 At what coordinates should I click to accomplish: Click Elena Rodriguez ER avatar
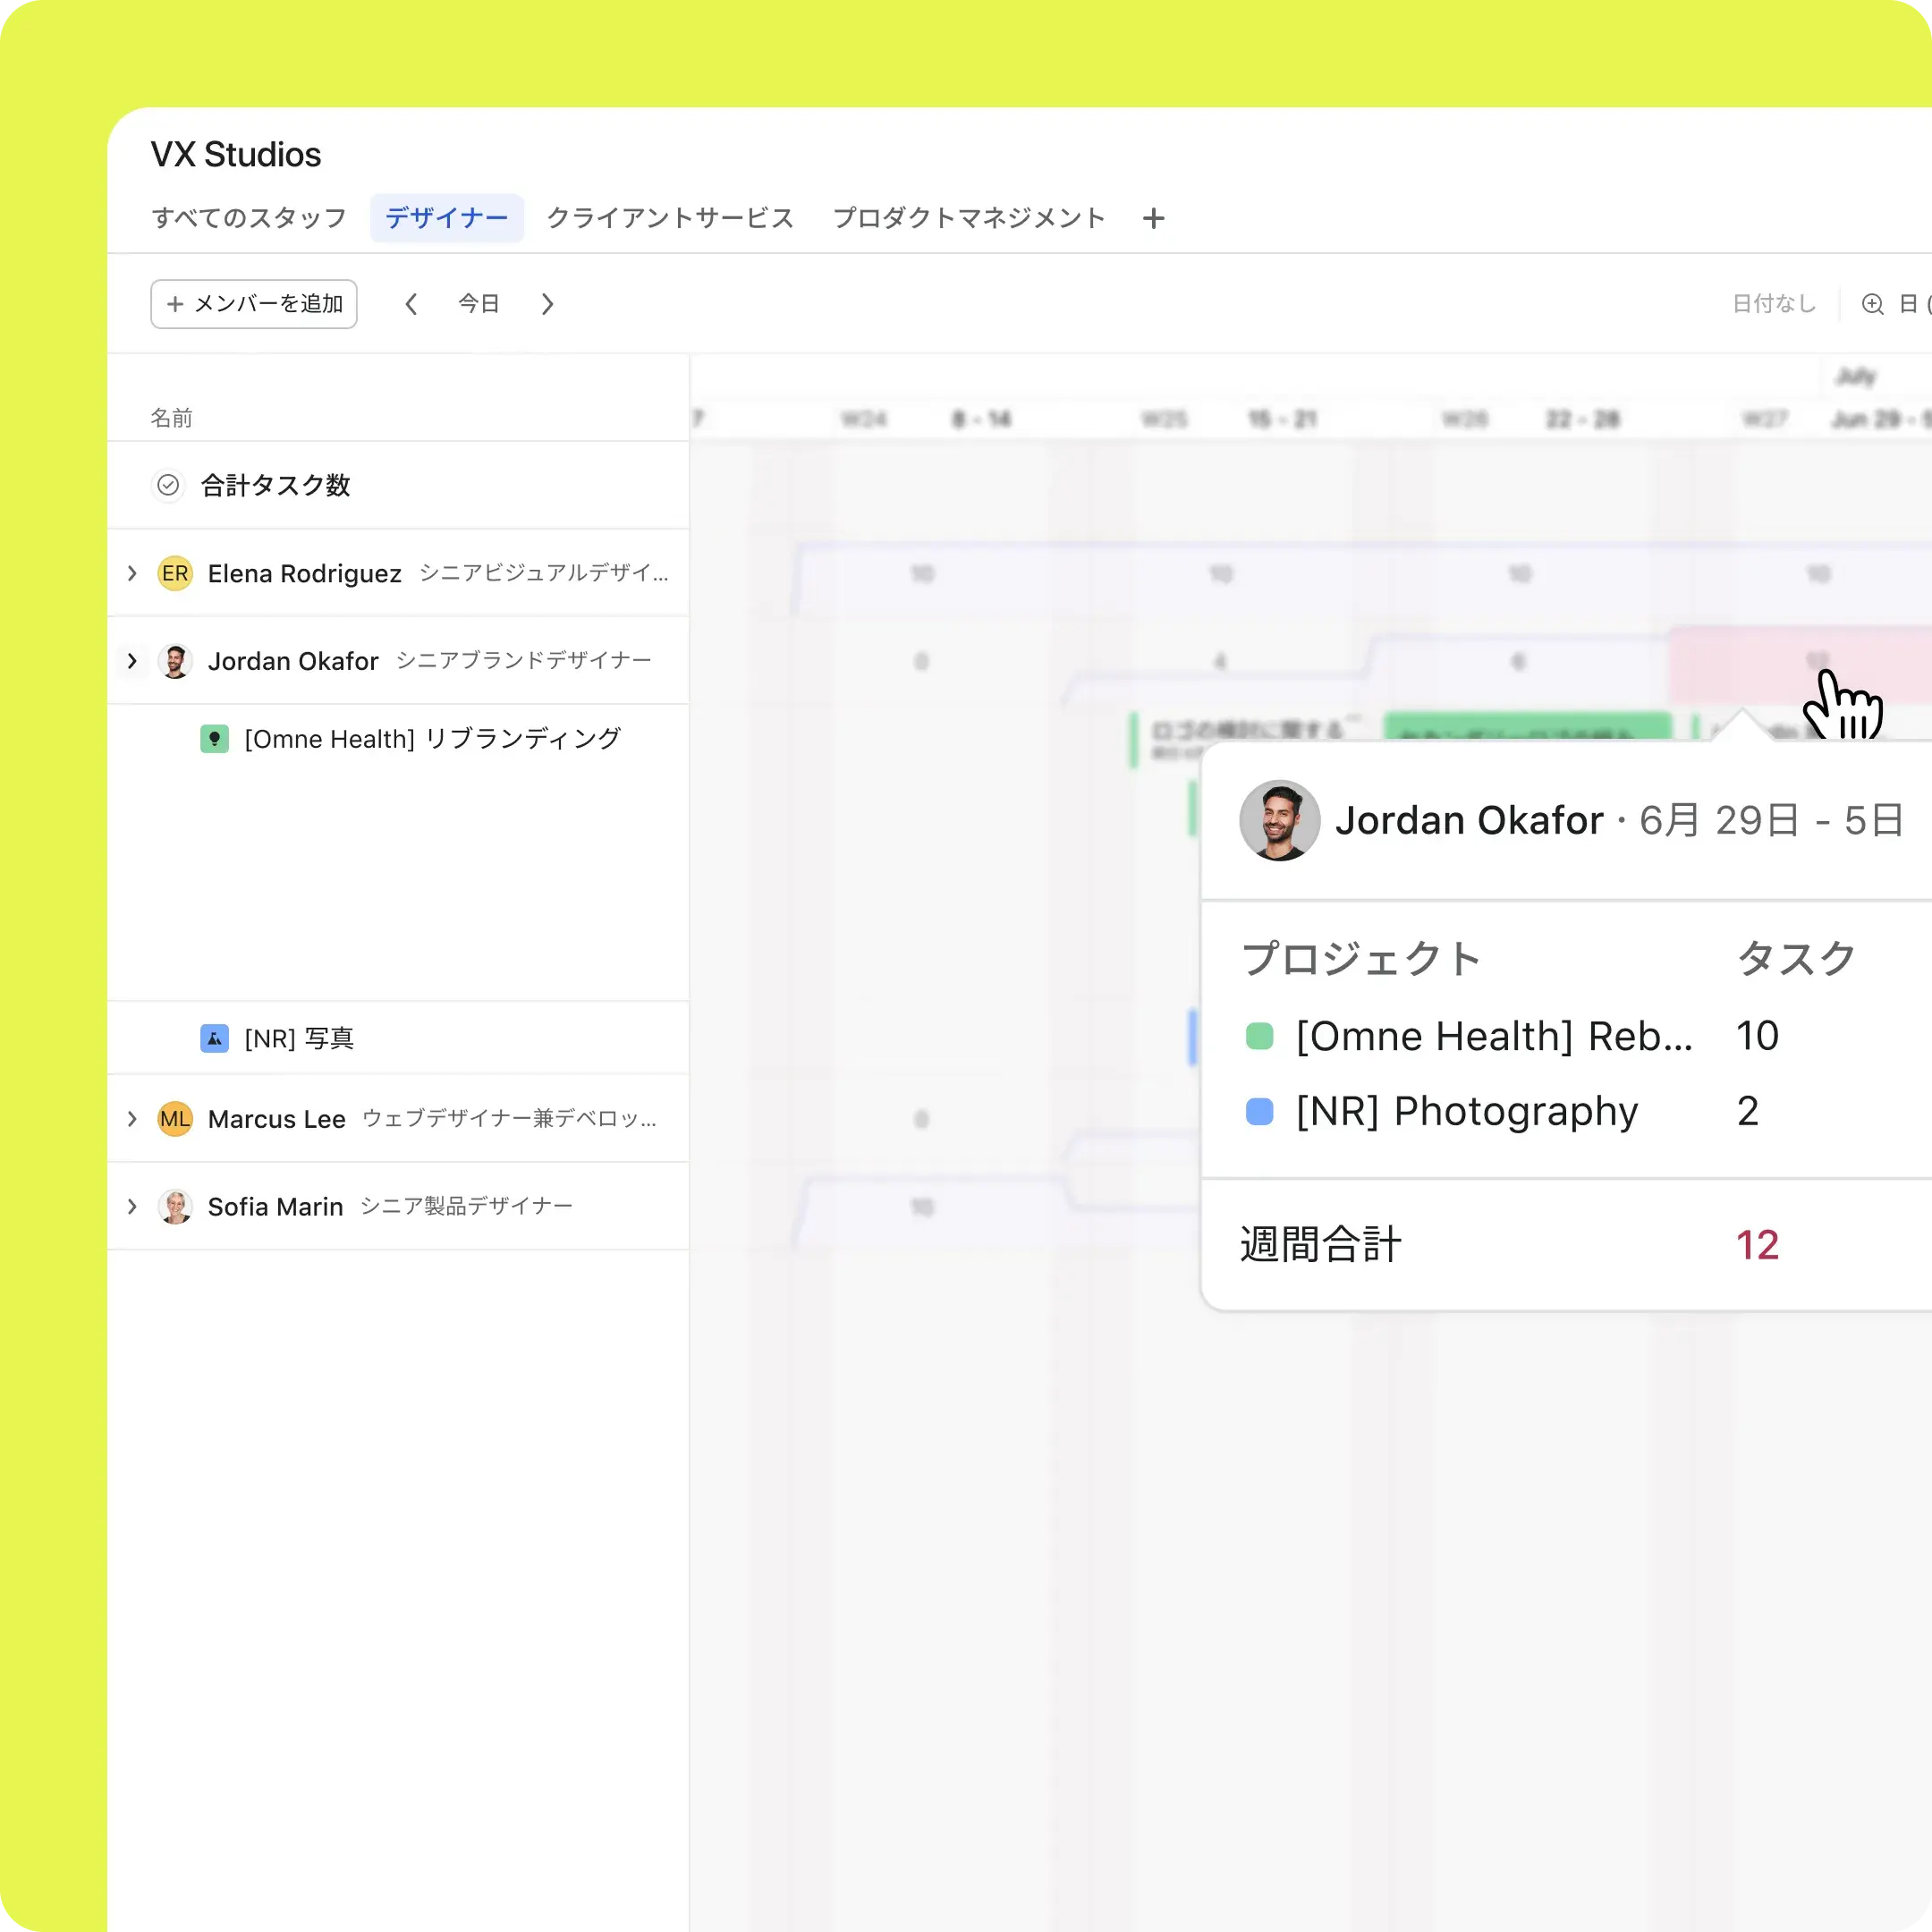click(x=175, y=573)
